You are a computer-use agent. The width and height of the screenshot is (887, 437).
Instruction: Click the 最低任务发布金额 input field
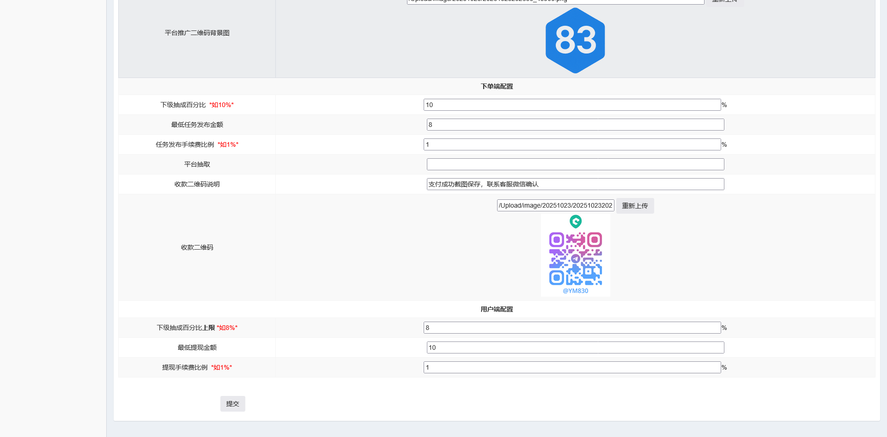click(x=575, y=125)
